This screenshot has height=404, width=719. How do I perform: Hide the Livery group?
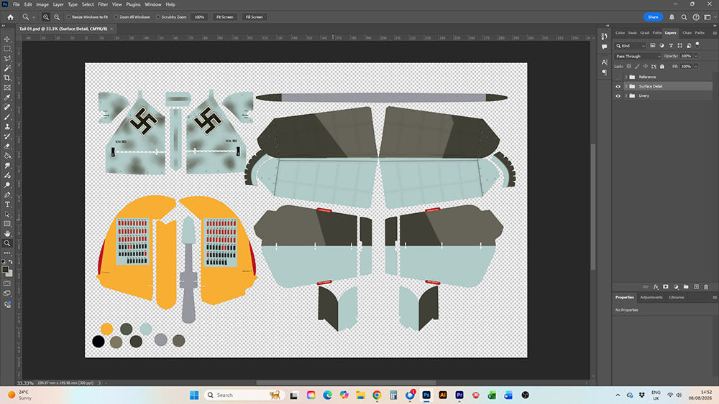[618, 96]
